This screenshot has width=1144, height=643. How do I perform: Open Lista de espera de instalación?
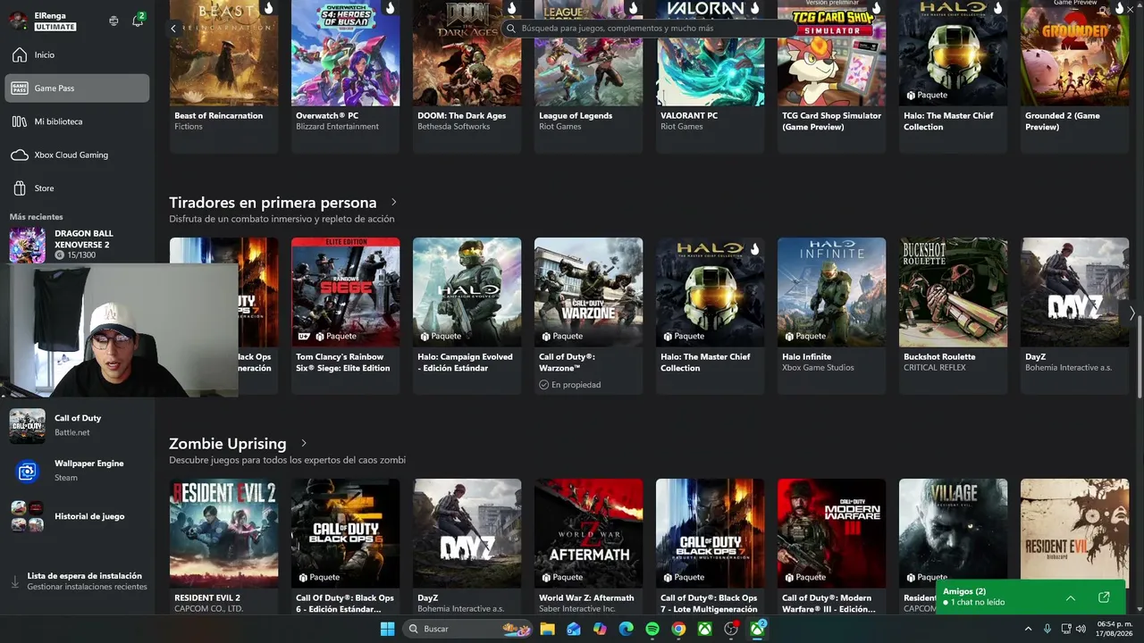click(x=77, y=581)
